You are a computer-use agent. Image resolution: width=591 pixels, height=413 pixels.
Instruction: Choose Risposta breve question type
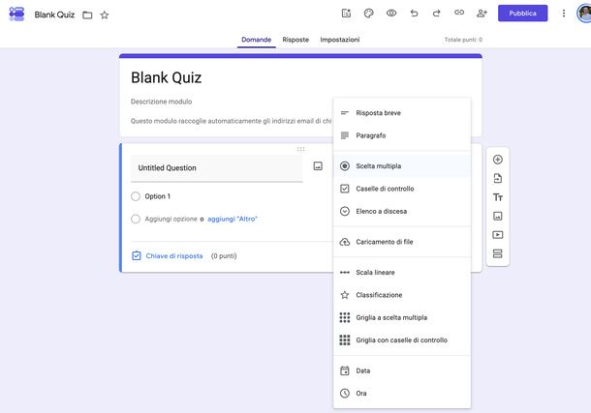402,113
